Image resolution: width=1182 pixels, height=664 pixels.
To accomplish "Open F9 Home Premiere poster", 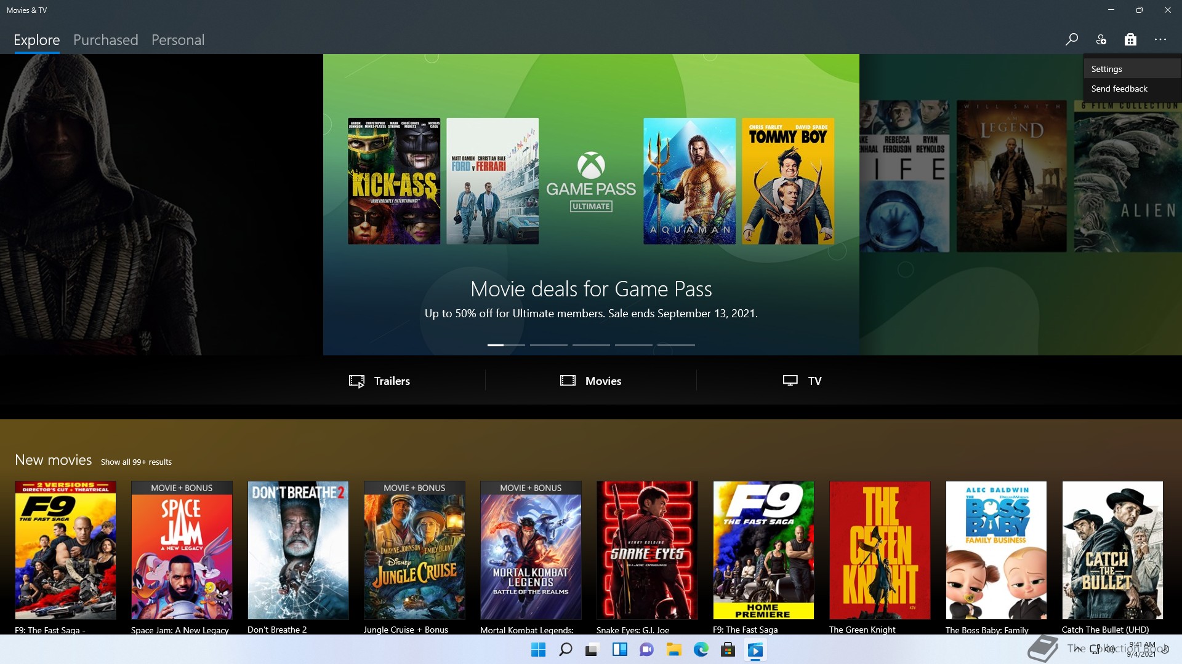I will click(x=763, y=550).
